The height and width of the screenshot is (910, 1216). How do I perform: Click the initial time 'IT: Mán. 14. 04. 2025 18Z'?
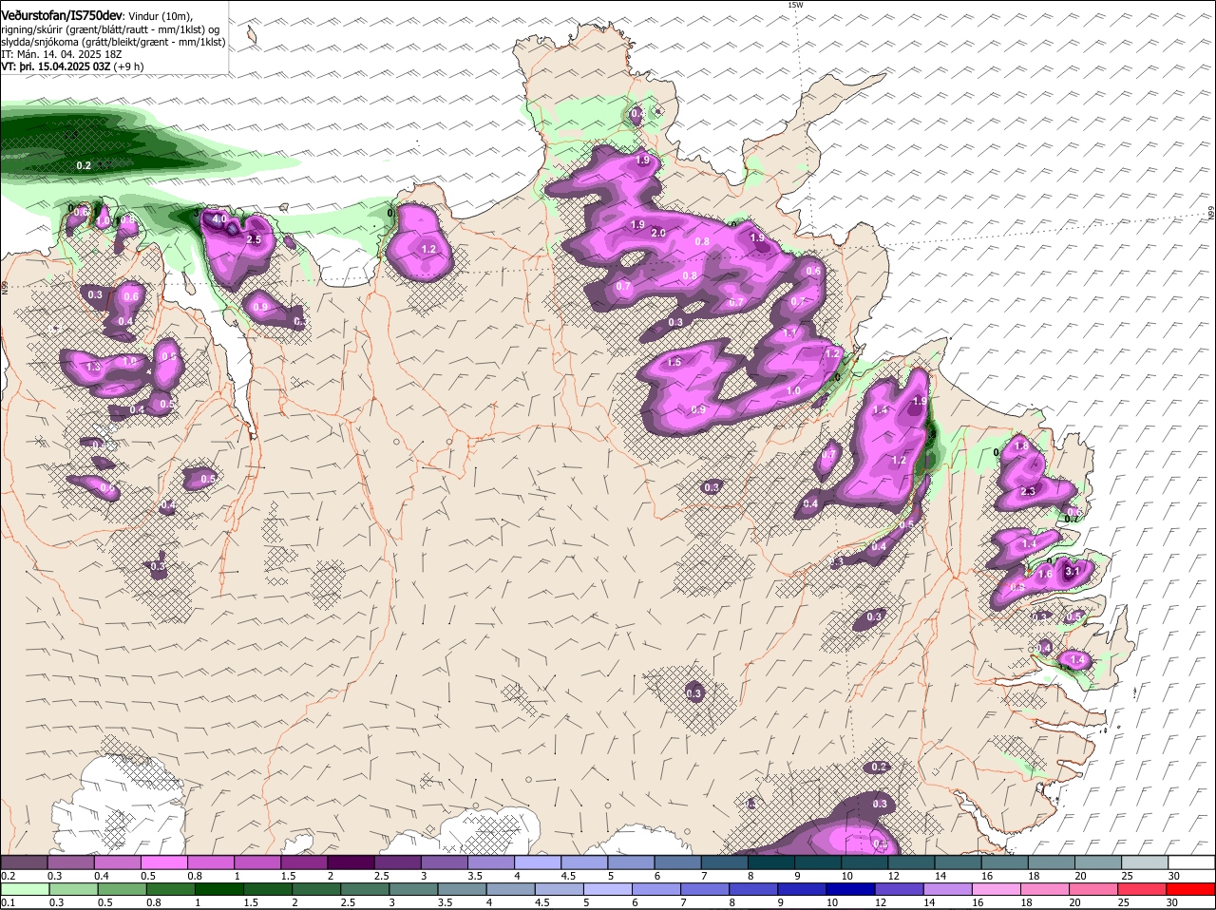coord(62,54)
